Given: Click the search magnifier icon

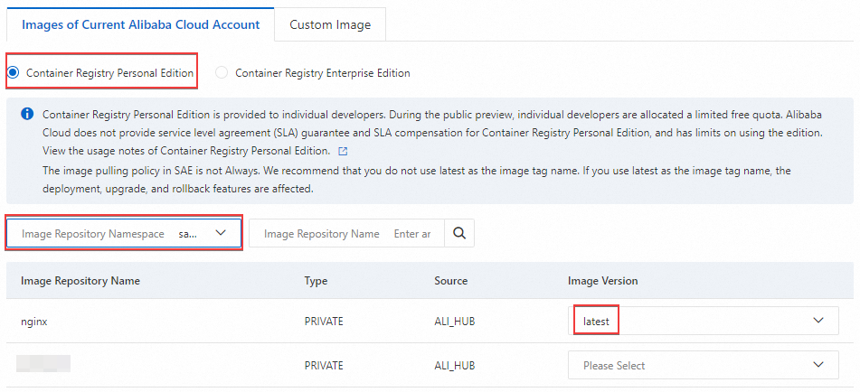Looking at the screenshot, I should [459, 233].
